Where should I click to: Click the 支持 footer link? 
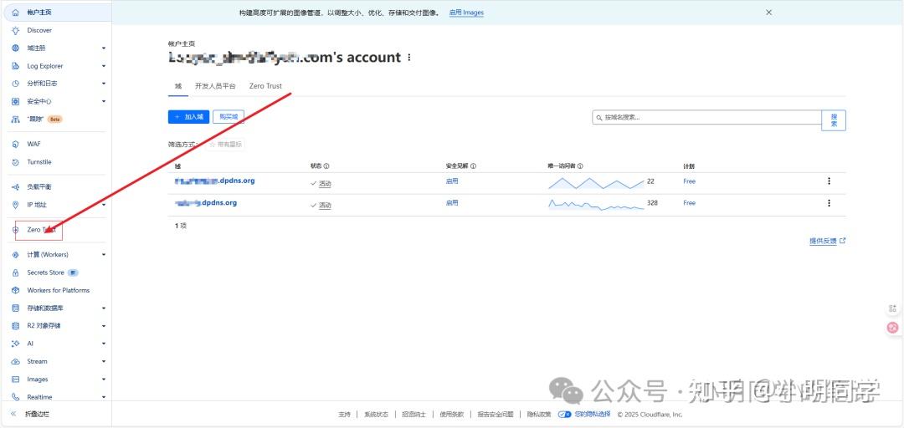(344, 414)
